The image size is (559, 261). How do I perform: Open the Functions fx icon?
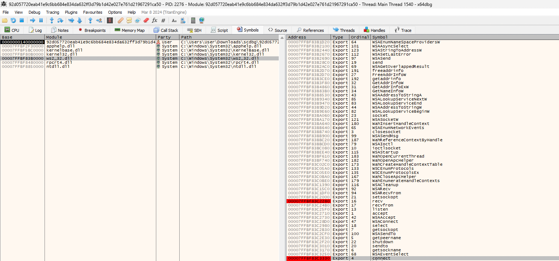coord(154,20)
